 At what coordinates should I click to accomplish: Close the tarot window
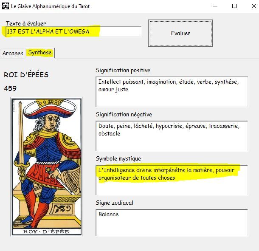point(254,6)
